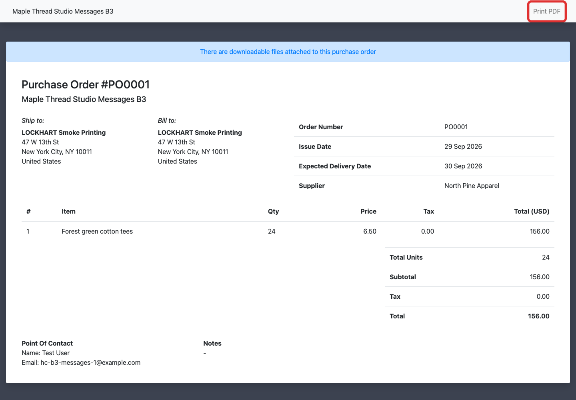Click the "Expected Delivery Date" label

click(335, 166)
